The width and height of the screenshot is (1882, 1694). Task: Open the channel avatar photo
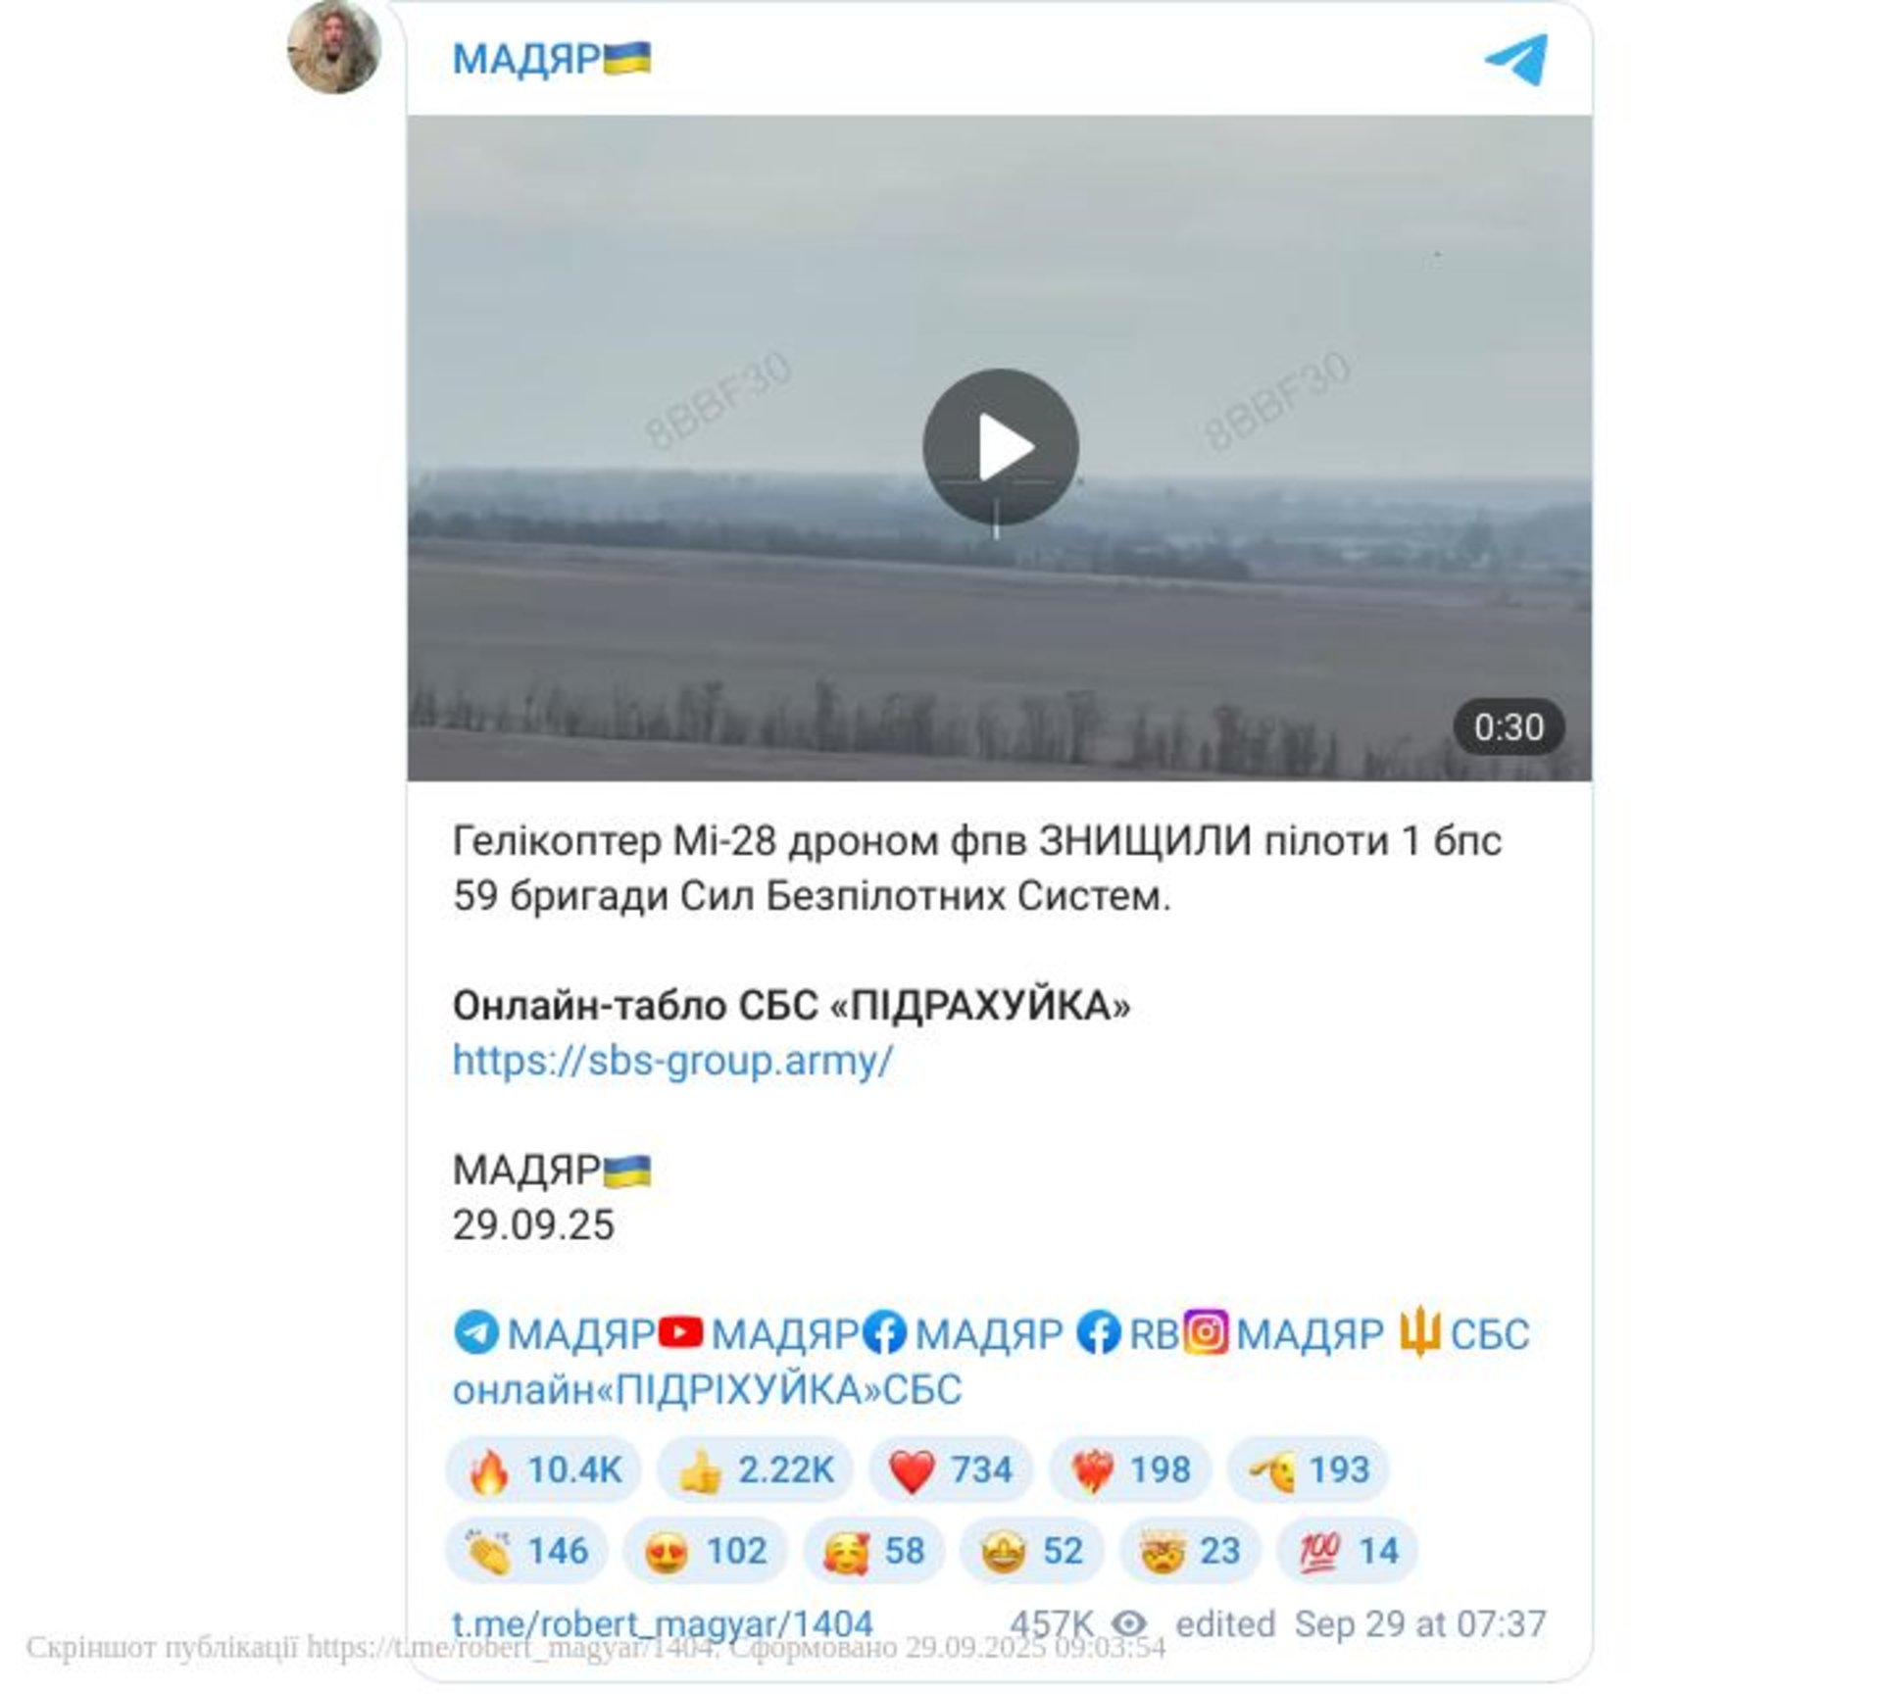(333, 46)
